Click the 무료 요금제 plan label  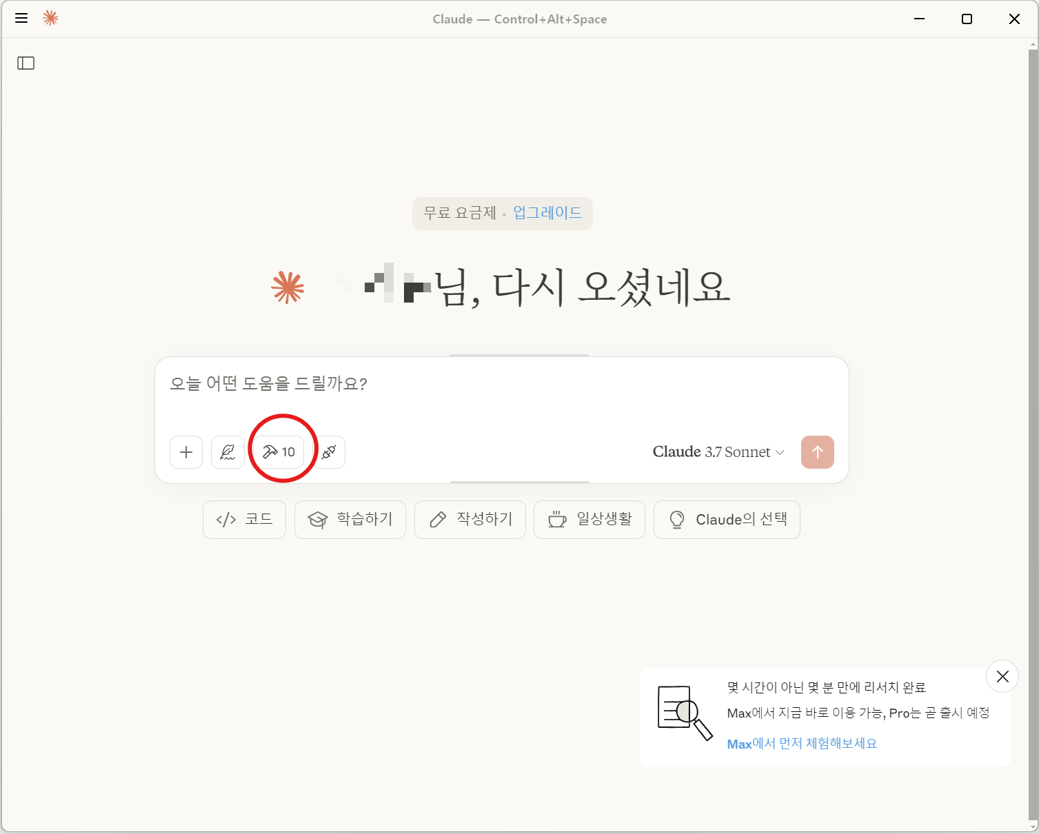pos(460,213)
